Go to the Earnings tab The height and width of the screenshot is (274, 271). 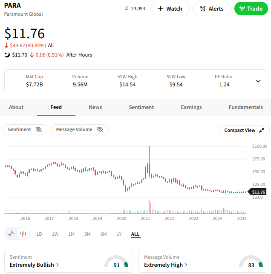[x=191, y=107]
